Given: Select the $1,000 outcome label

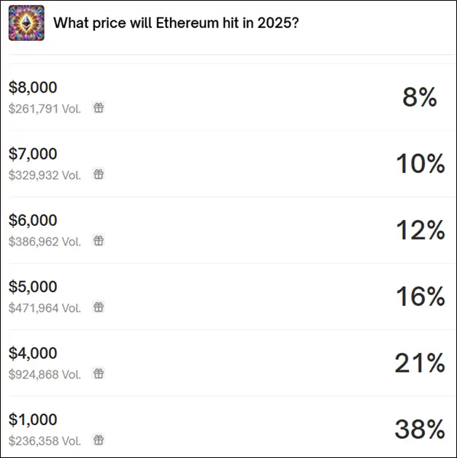Looking at the screenshot, I should coord(33,419).
